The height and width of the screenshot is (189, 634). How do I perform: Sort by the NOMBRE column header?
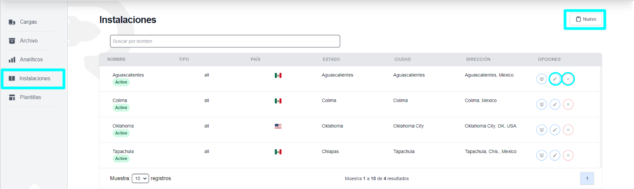(x=116, y=60)
